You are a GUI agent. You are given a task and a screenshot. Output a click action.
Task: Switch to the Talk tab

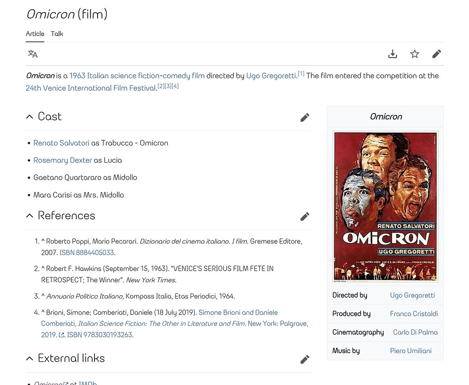coord(57,34)
